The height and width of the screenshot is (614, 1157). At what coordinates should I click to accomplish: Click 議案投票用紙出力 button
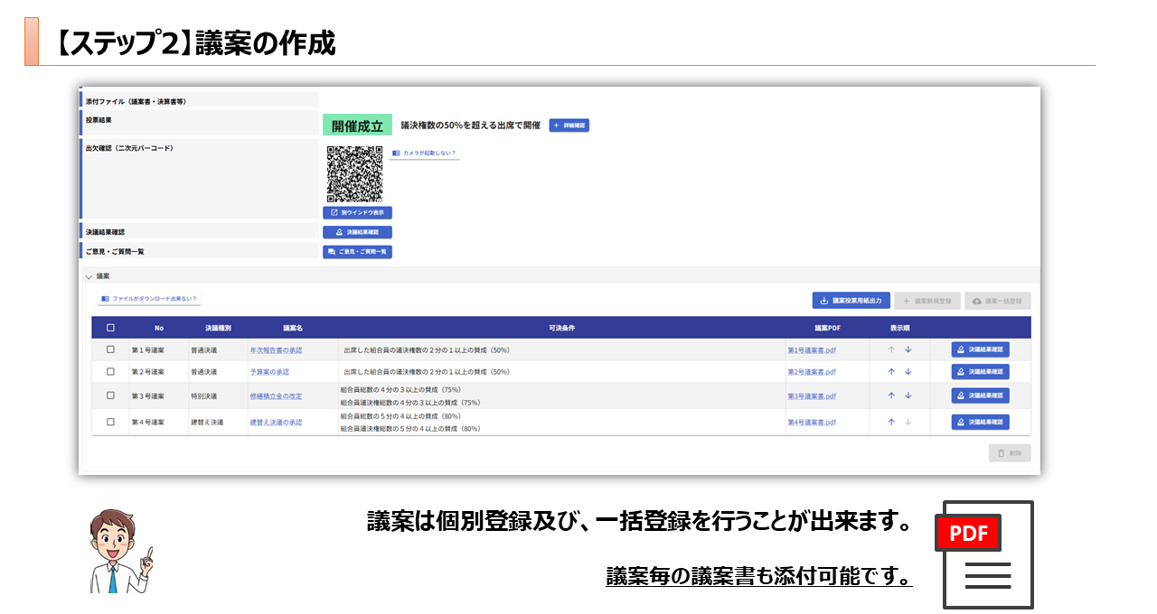pyautogui.click(x=851, y=301)
